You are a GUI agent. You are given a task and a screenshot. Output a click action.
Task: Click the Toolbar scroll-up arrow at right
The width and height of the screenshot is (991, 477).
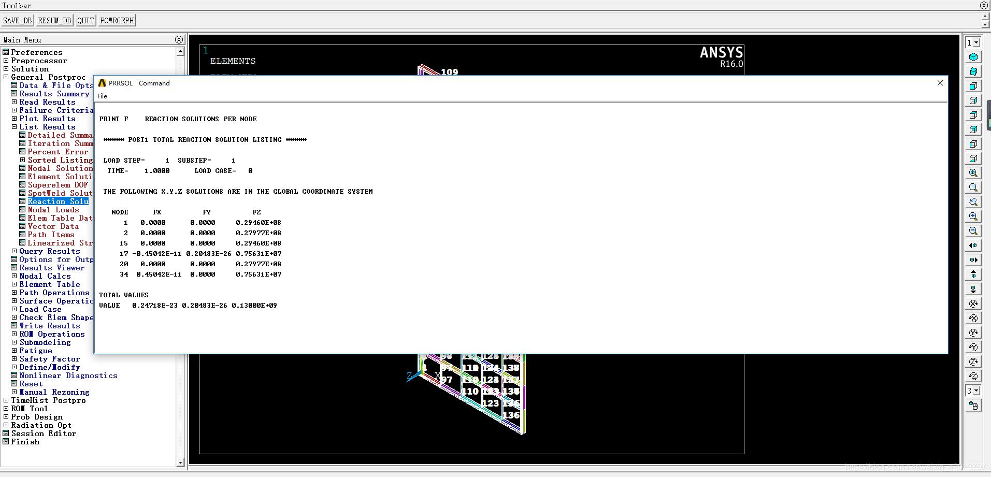(985, 17)
